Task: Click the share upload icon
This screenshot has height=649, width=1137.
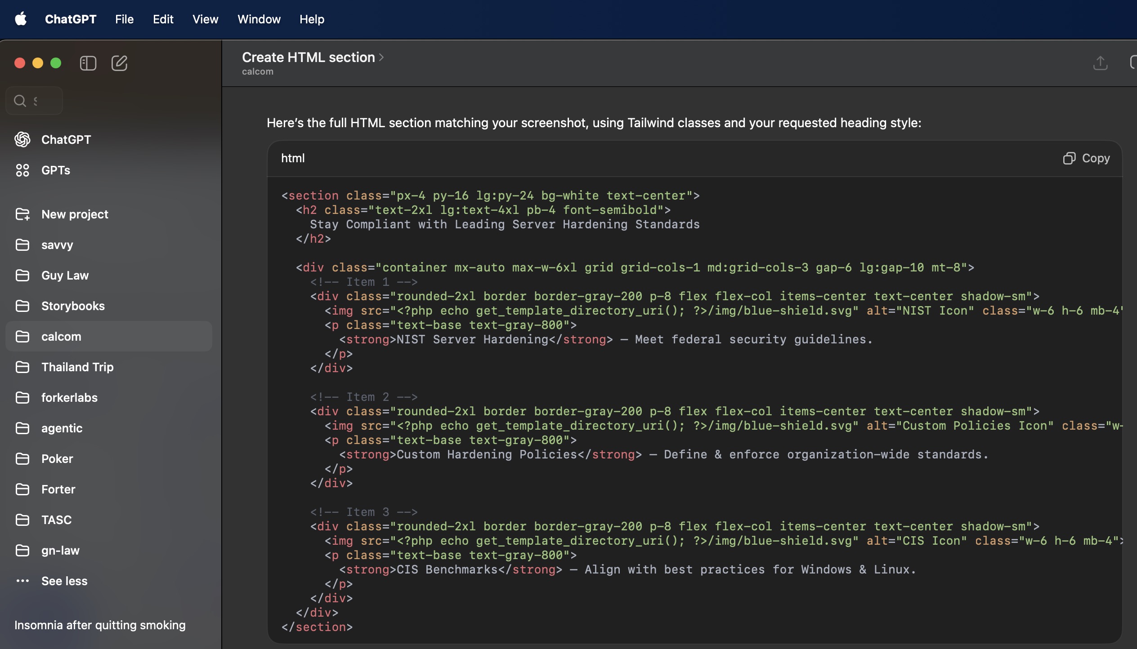Action: (x=1100, y=63)
